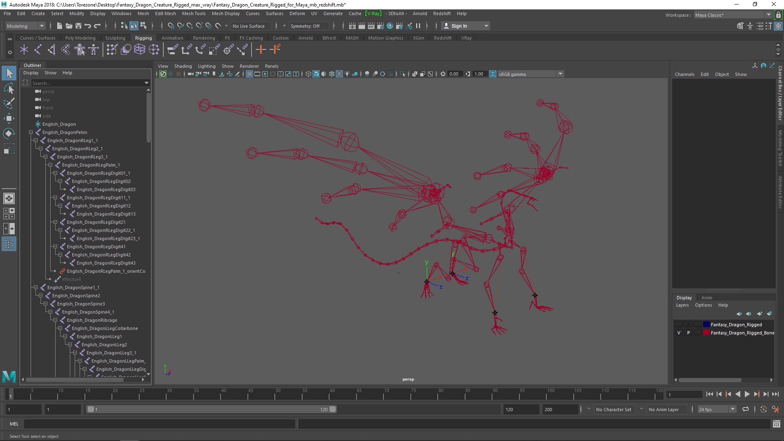Collapse the English_DragonRibcage tree node

pyautogui.click(x=55, y=320)
